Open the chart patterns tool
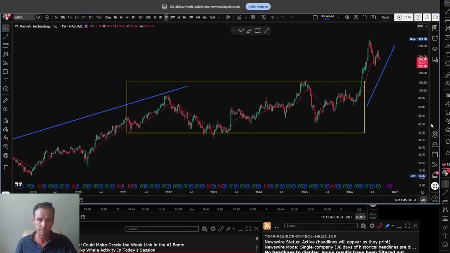The height and width of the screenshot is (253, 450). click(x=6, y=54)
